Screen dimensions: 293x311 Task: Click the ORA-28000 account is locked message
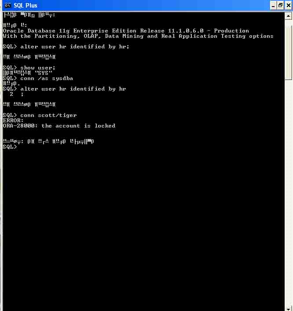[x=59, y=126]
